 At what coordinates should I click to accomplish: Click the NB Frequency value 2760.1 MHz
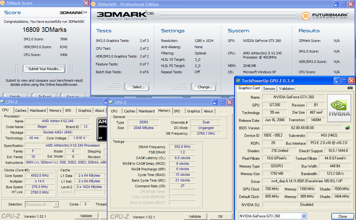point(206,133)
